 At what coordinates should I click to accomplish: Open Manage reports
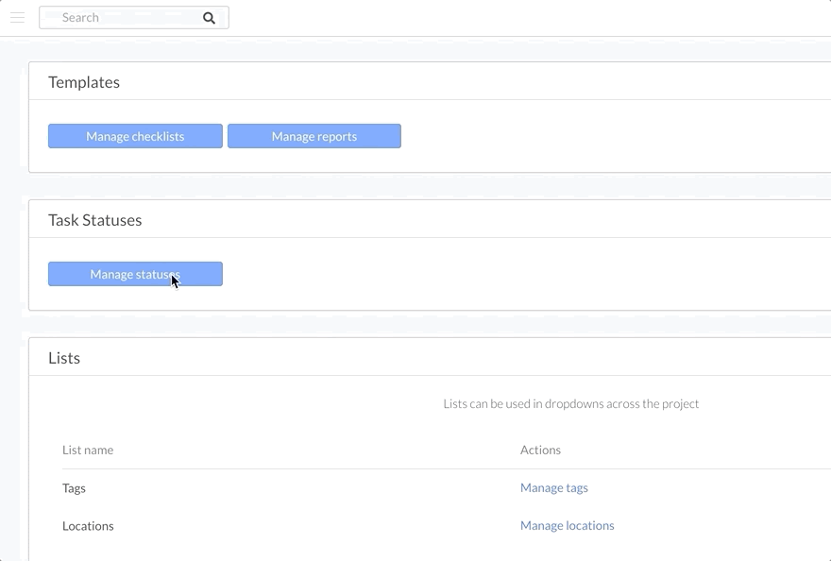pos(314,137)
